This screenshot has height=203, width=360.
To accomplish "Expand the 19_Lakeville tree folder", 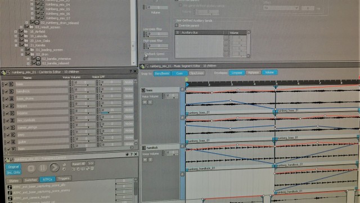I will tap(16, 36).
